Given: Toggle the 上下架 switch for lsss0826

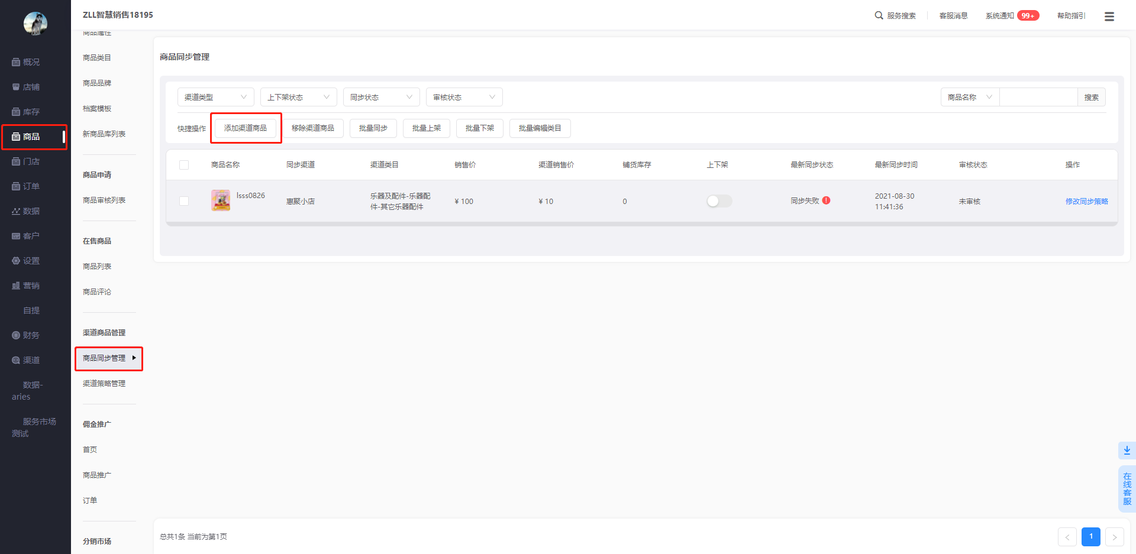Looking at the screenshot, I should 719,201.
